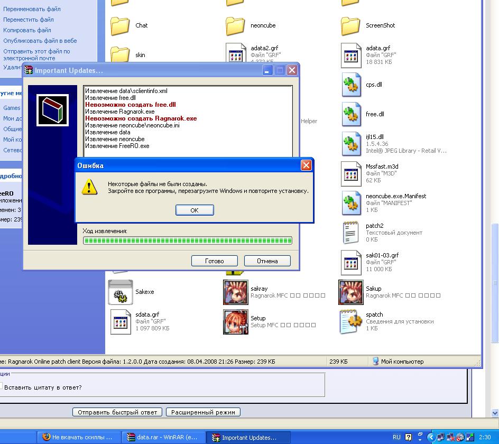Screen dimensions: 499x444
Task: Click the tray icon with the red blocked sign
Action: pyautogui.click(x=460, y=437)
